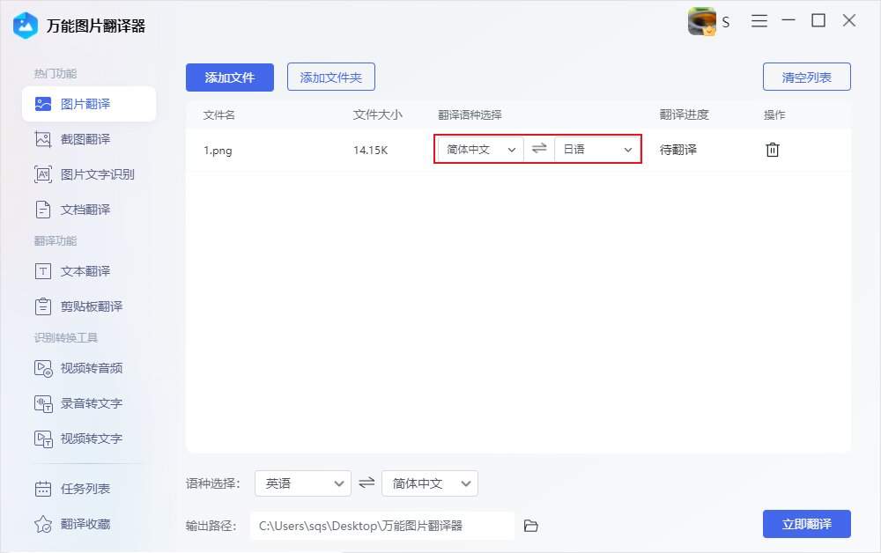The image size is (881, 553).
Task: Click the folder icon beside the output path
Action: pos(530,524)
